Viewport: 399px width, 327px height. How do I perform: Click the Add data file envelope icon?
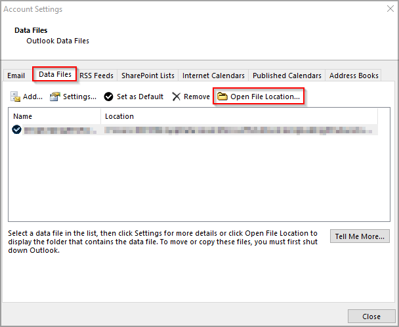tap(15, 97)
